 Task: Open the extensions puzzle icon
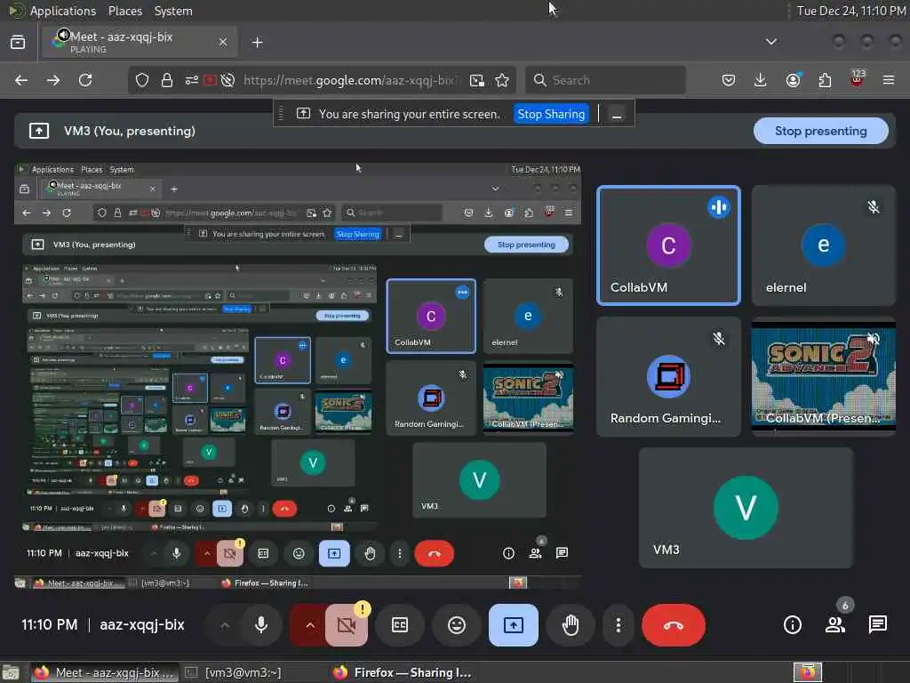pyautogui.click(x=825, y=80)
